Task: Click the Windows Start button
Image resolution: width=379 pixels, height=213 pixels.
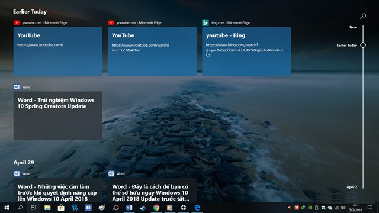Action: click(7, 208)
